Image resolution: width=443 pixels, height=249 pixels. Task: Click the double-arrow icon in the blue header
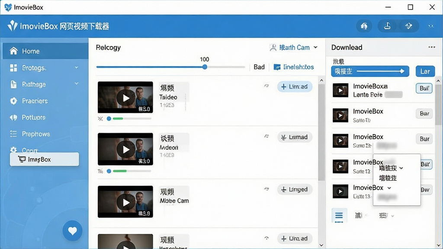point(408,26)
